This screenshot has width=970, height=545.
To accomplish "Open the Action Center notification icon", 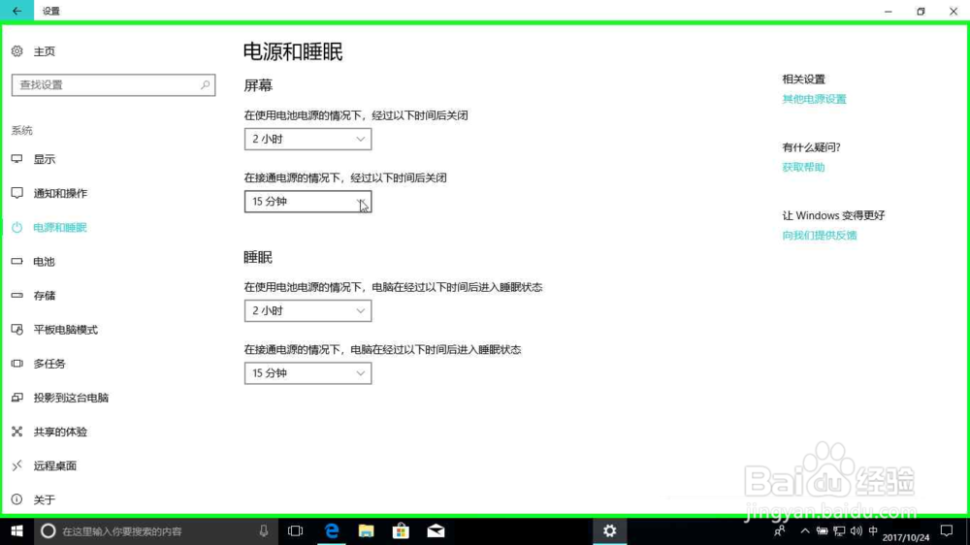I will 947,530.
